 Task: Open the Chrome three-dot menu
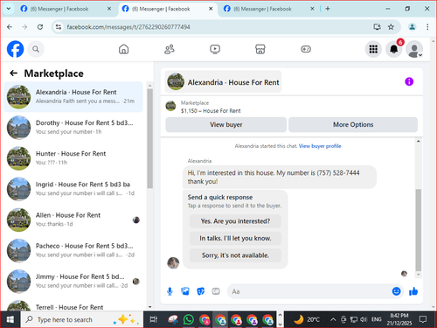coord(427,27)
